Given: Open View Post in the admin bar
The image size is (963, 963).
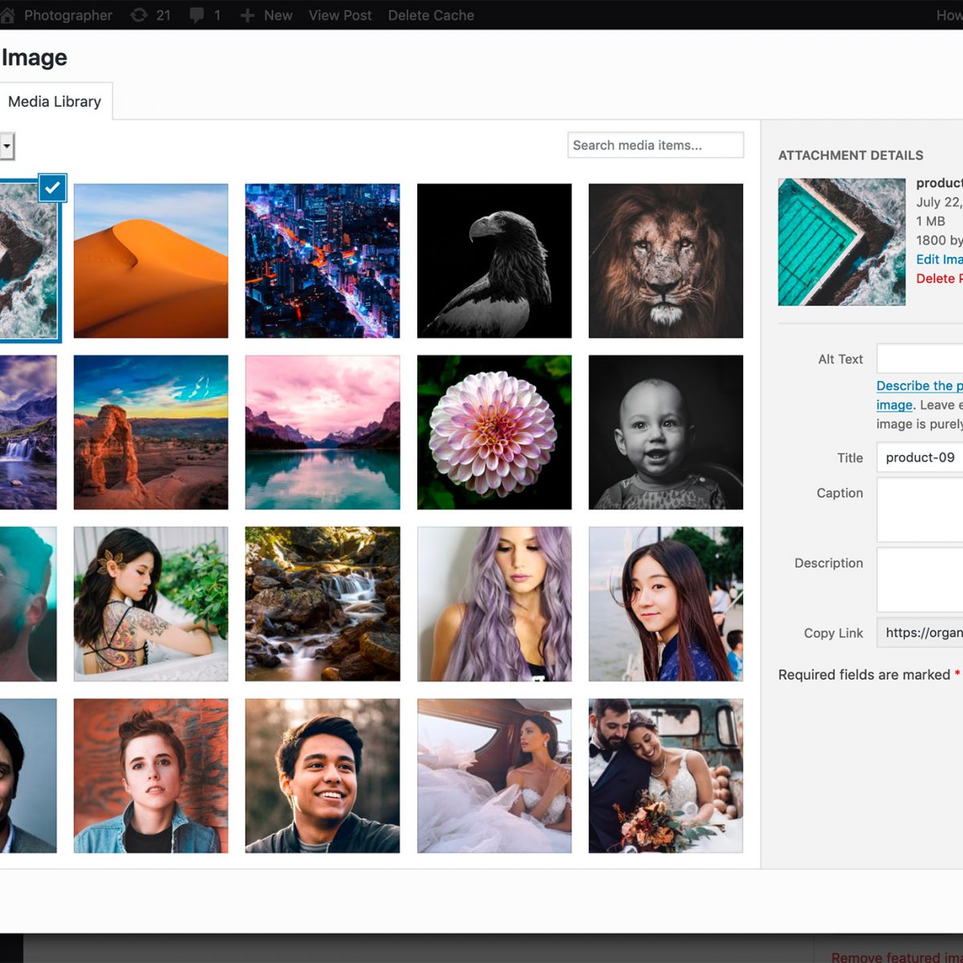Looking at the screenshot, I should click(x=340, y=15).
